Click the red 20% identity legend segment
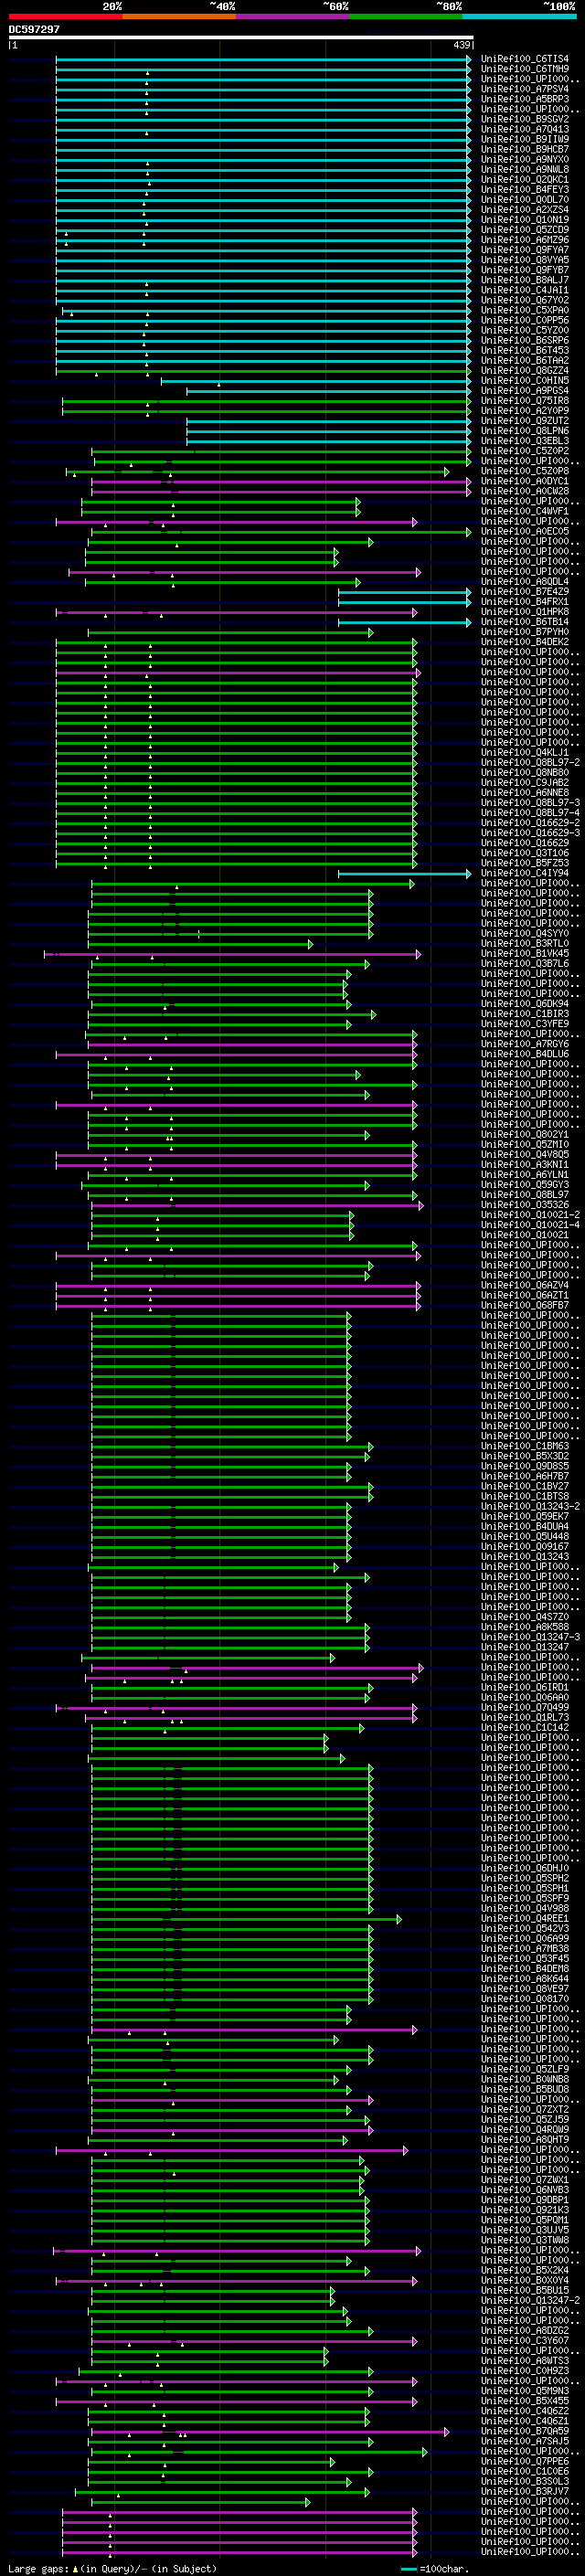585x2576 pixels. (65, 16)
